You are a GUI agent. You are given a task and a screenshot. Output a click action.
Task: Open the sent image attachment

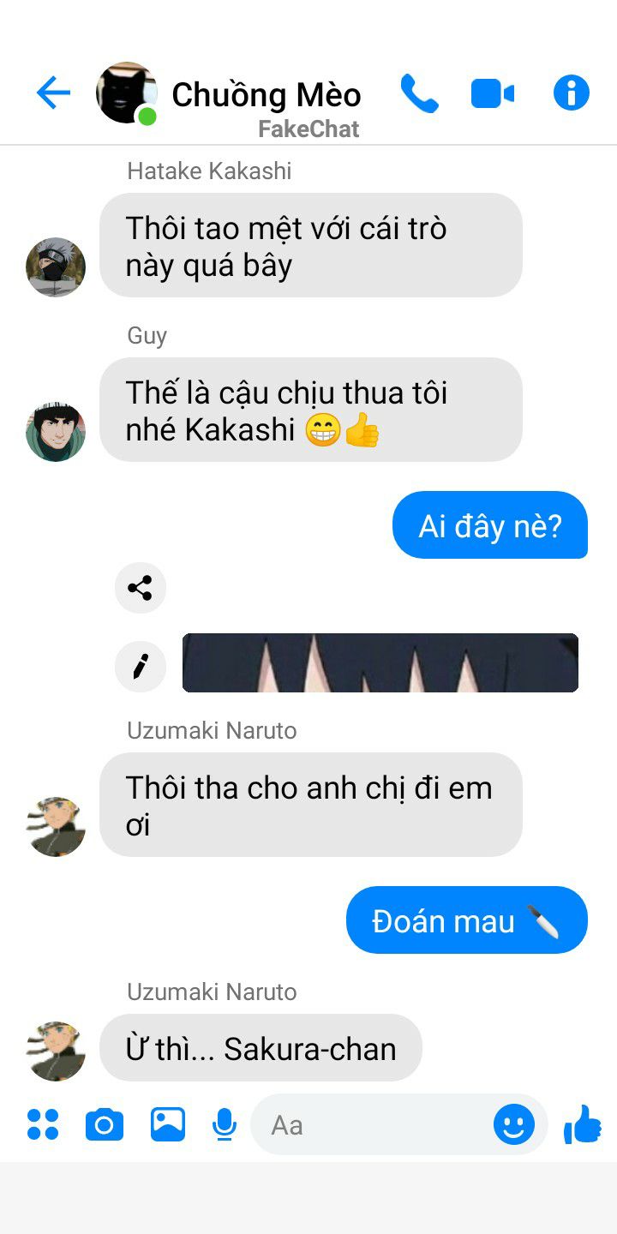tap(380, 662)
